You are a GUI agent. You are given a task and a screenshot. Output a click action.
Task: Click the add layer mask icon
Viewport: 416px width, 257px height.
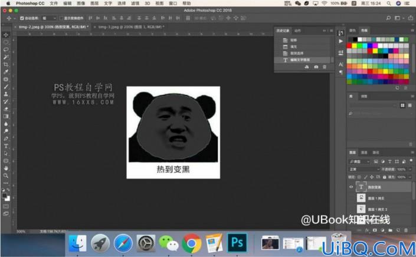tap(375, 230)
